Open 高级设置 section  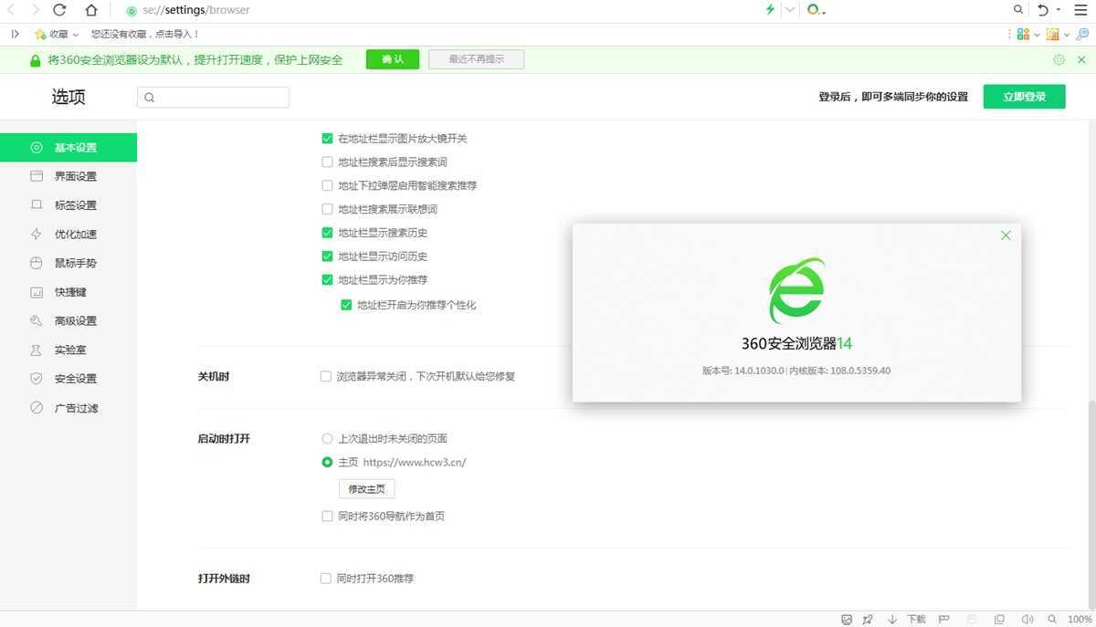pos(68,321)
